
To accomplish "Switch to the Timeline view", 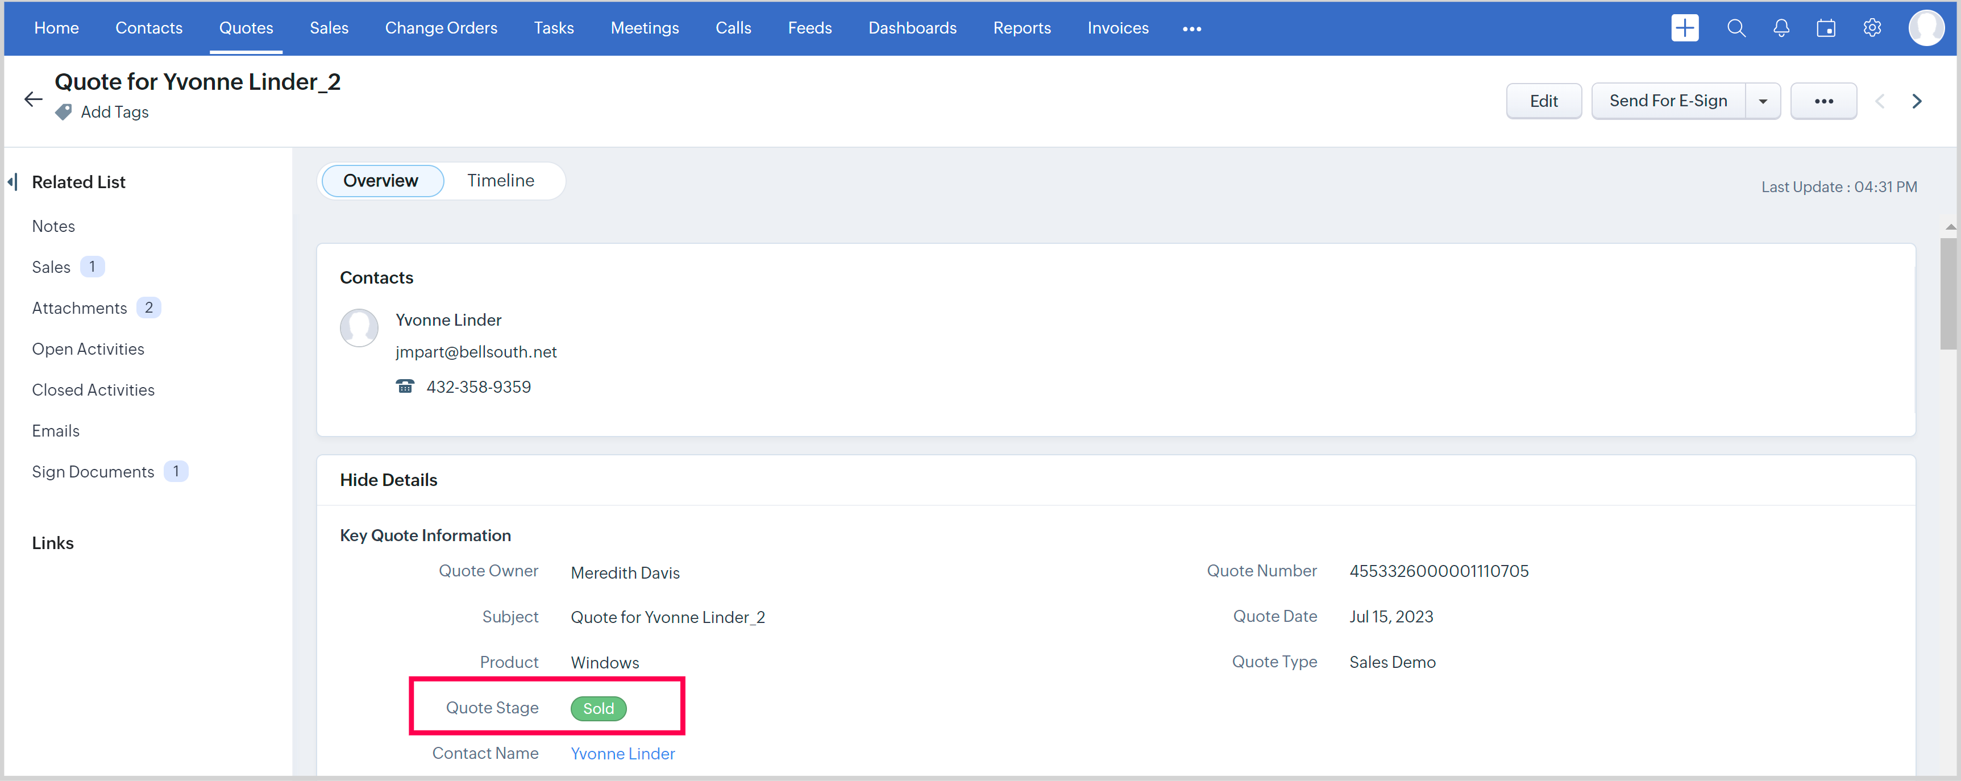I will pos(500,180).
